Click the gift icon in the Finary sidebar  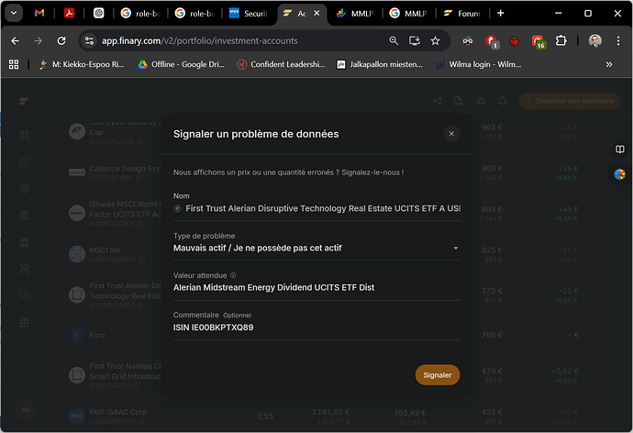pos(24,322)
